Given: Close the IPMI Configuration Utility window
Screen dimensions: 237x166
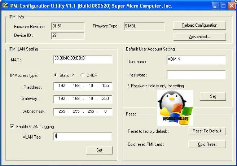Looking at the screenshot, I should (232, 6).
